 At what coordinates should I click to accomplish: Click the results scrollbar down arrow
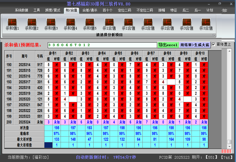pos(229,146)
